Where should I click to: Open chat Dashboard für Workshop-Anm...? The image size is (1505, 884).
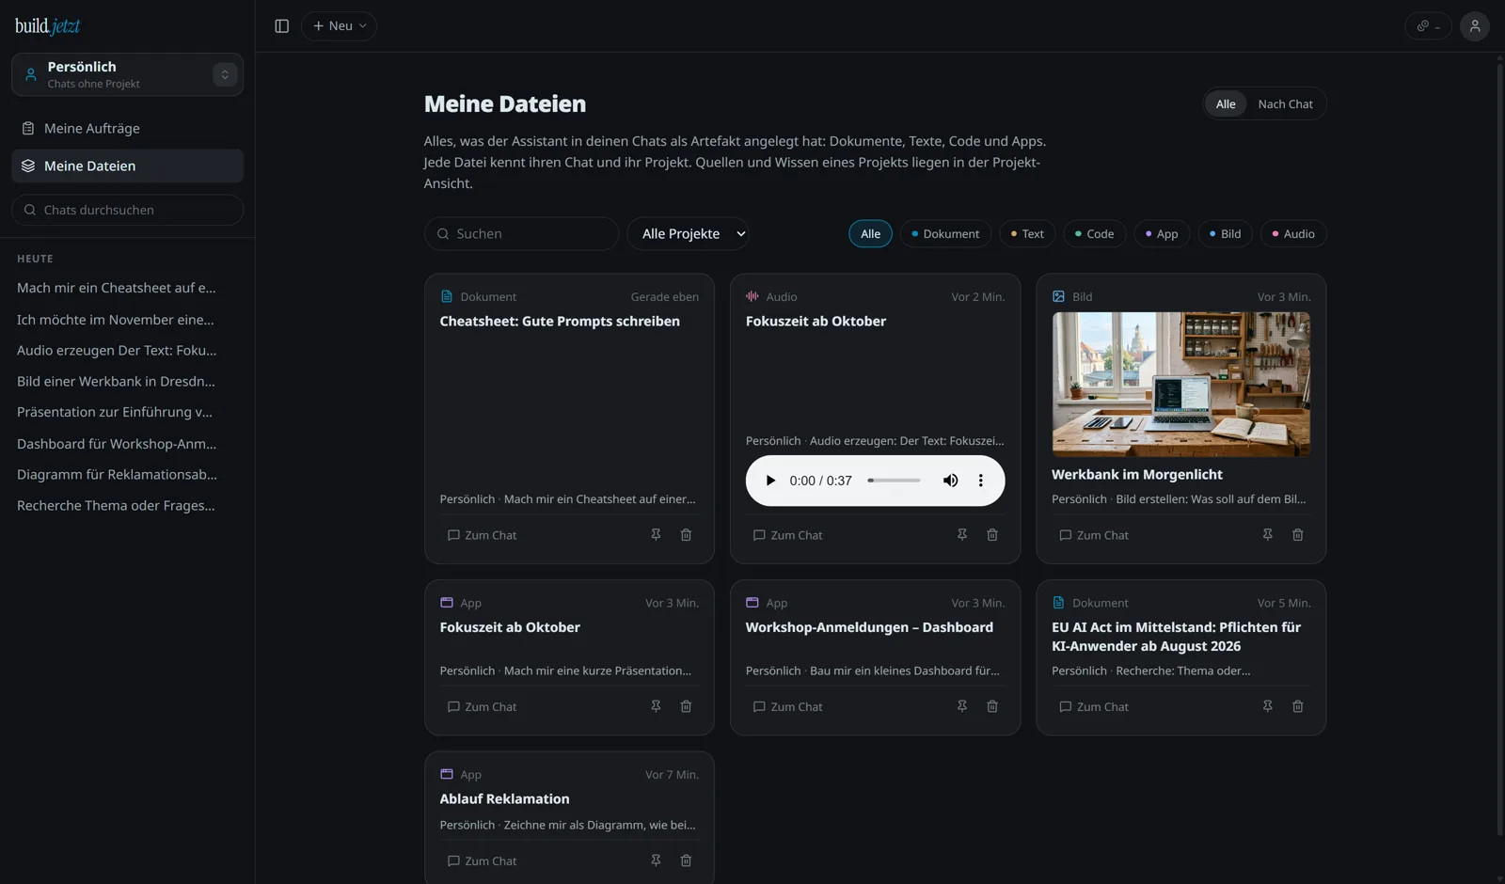117,444
